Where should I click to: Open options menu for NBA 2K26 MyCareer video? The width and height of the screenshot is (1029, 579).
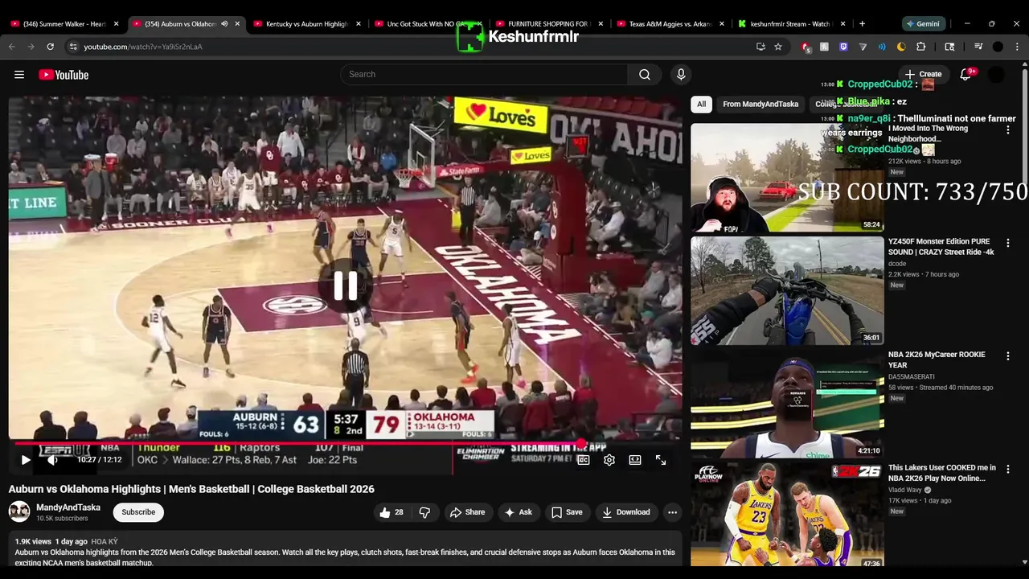(x=1008, y=355)
